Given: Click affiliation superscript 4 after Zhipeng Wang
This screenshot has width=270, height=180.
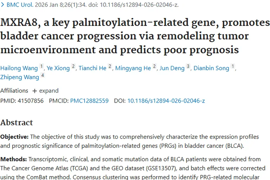Looking at the screenshot, I should click(x=43, y=76).
